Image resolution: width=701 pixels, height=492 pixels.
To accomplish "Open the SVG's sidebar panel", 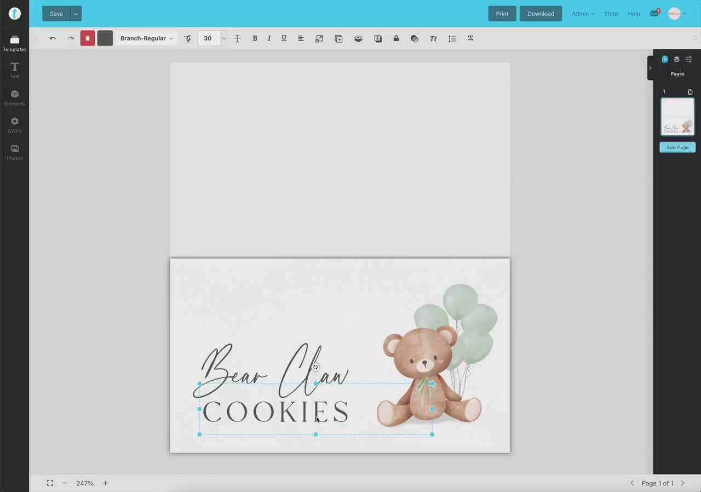I will 15,125.
